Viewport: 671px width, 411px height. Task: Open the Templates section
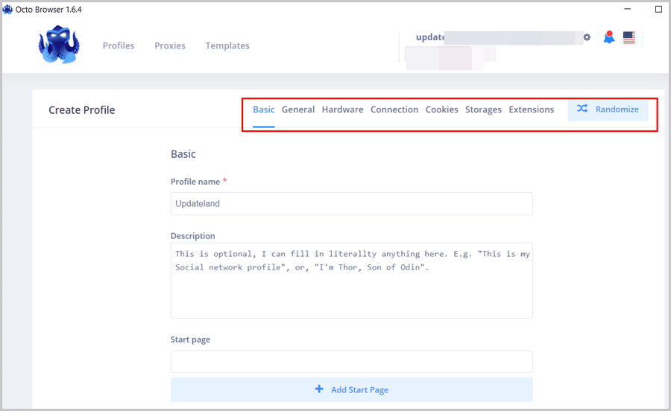[227, 45]
